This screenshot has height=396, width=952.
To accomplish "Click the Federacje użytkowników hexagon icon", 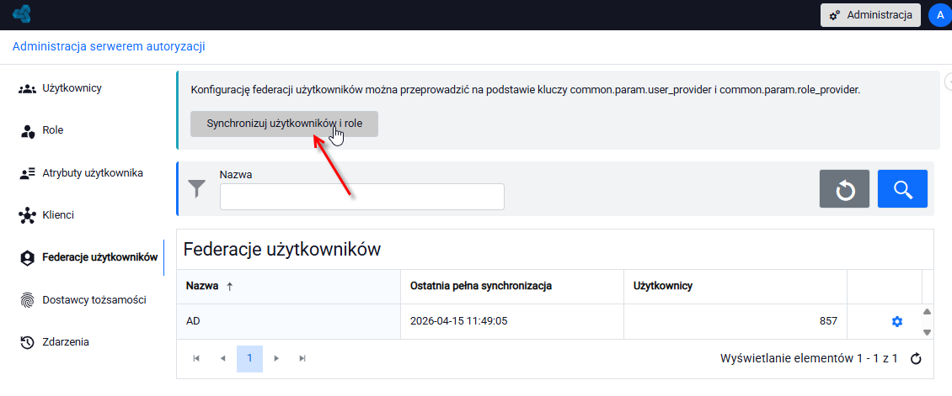I will coord(27,258).
